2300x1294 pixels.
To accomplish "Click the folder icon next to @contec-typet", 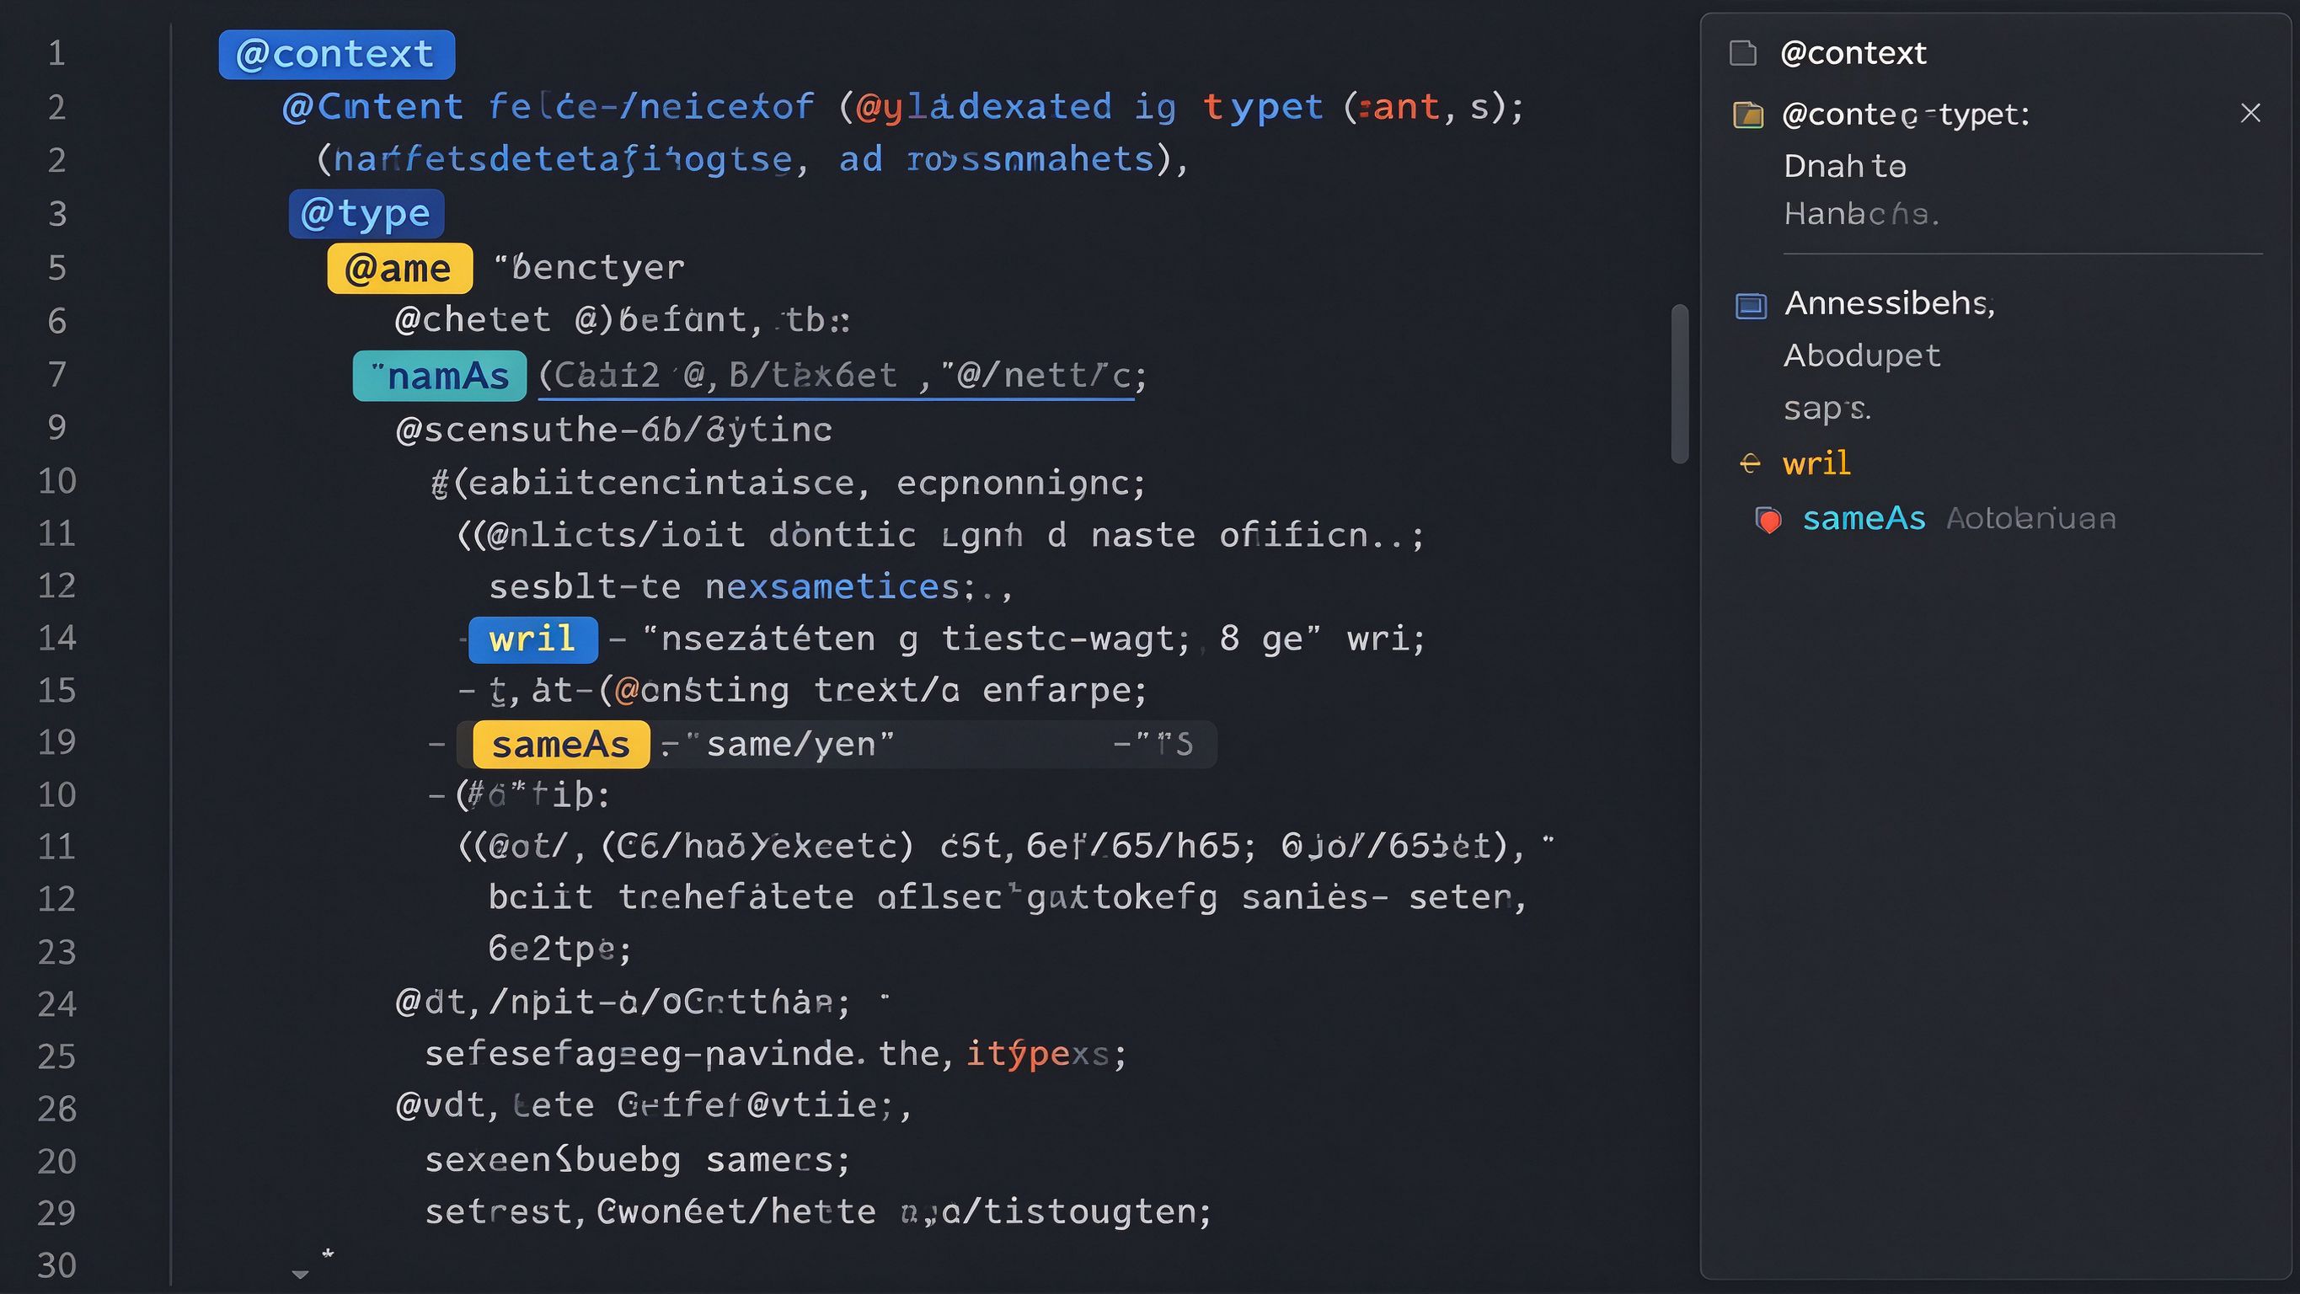I will click(1748, 115).
